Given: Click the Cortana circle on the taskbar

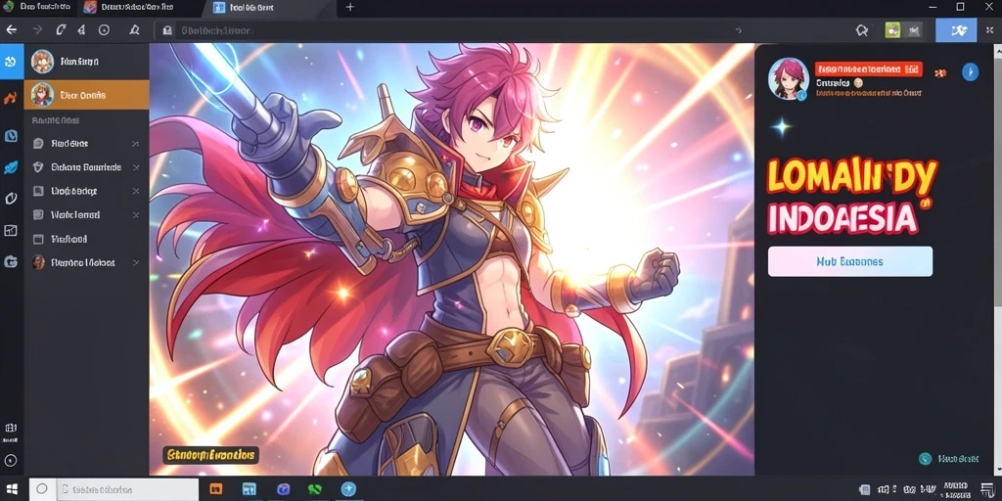Looking at the screenshot, I should (x=41, y=489).
